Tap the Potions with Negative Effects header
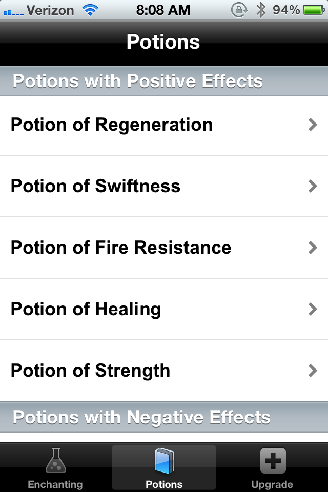This screenshot has width=328, height=492. click(x=141, y=417)
